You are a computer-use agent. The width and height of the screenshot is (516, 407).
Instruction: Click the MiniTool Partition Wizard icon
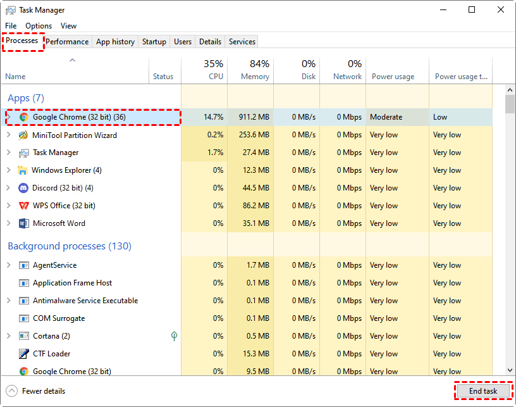[x=22, y=135]
